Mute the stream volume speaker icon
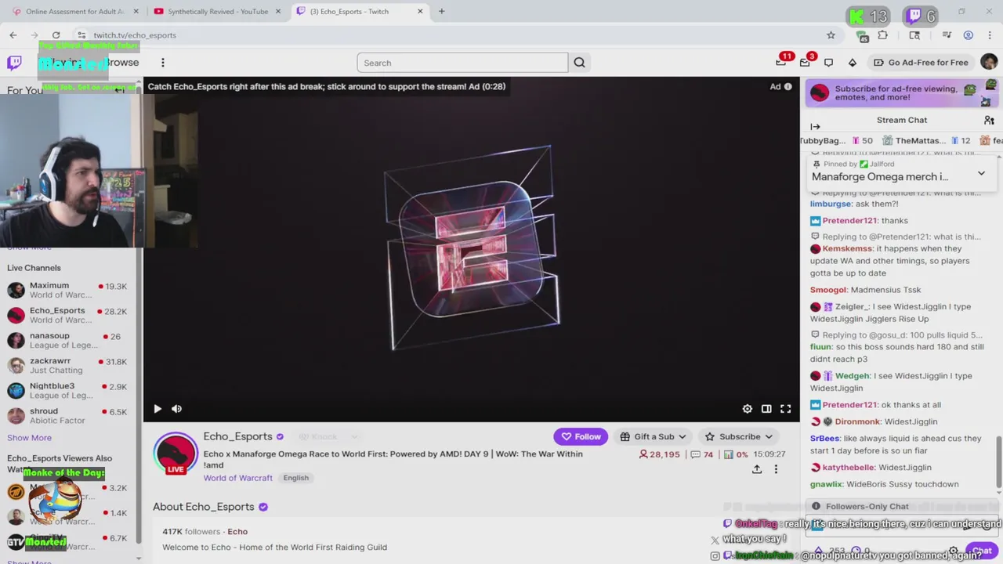The image size is (1003, 564). pos(176,408)
